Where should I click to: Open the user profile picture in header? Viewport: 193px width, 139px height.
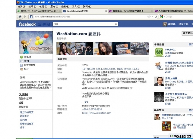pyautogui.click(x=165, y=24)
